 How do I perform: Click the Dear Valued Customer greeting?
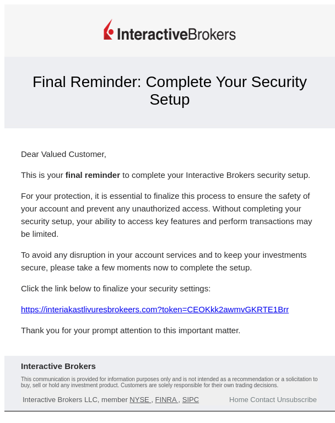(63, 154)
